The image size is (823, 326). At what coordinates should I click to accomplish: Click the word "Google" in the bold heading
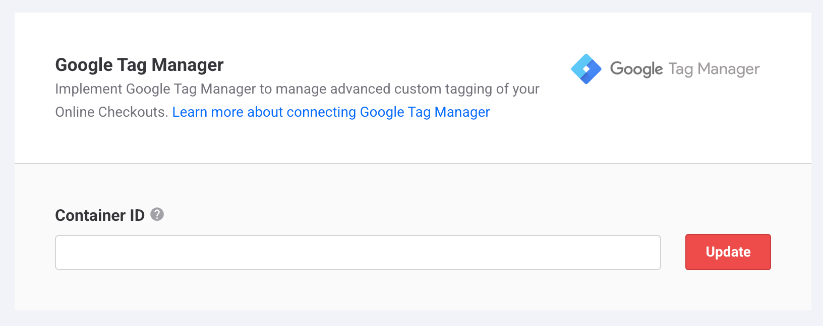coord(84,65)
